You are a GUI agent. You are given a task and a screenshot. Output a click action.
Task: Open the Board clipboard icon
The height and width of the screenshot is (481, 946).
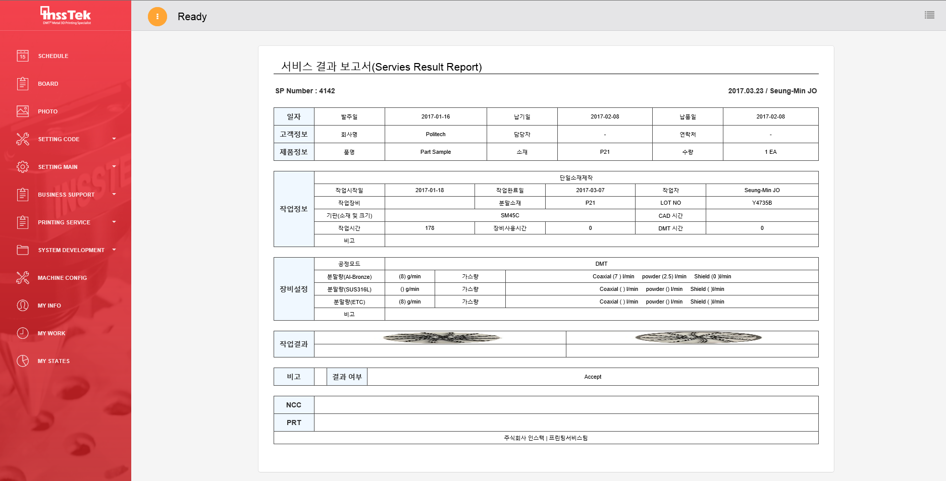point(23,84)
